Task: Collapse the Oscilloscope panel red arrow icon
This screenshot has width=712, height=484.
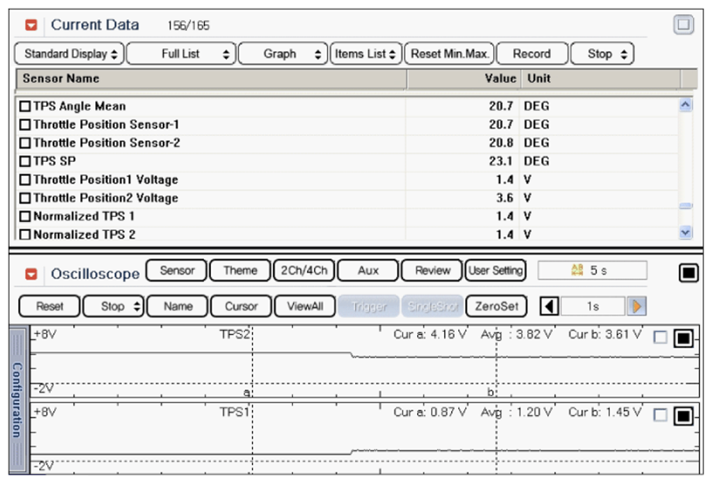Action: click(31, 274)
